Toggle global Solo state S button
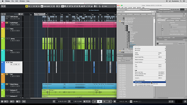The width and height of the screenshot is (187, 105). 29,6
